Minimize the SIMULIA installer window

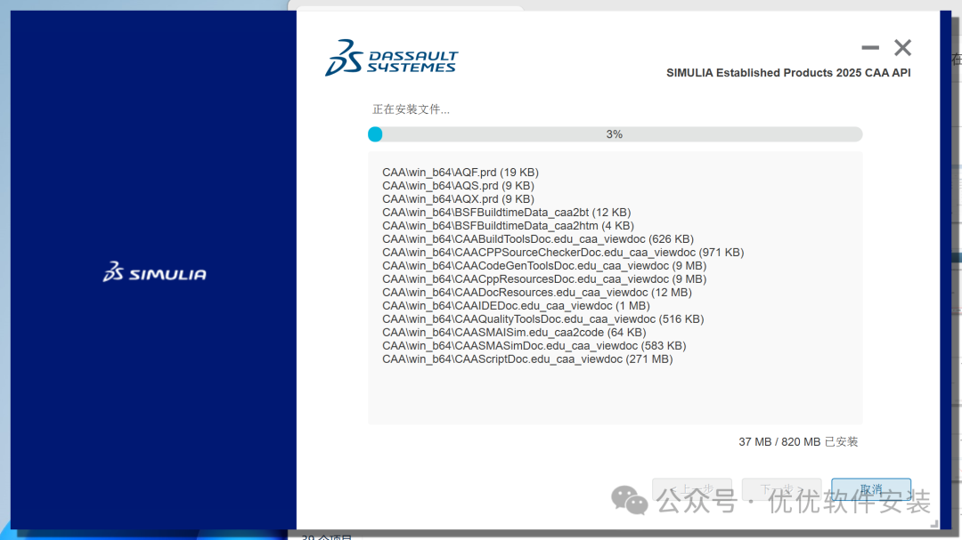click(x=870, y=48)
